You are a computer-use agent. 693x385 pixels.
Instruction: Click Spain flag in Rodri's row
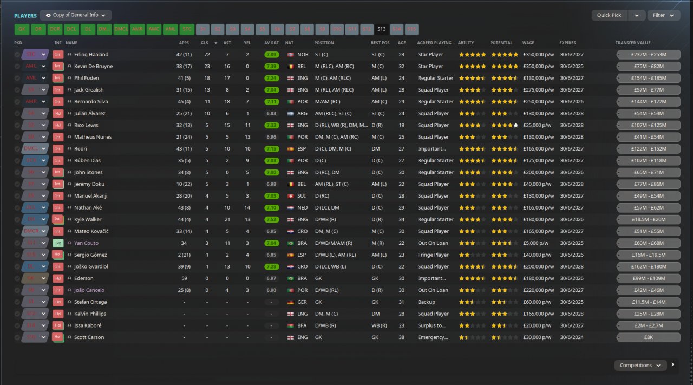tap(291, 149)
